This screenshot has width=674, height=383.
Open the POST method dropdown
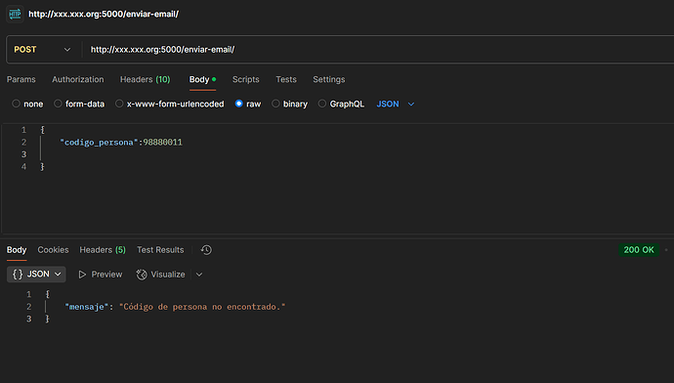coord(42,50)
